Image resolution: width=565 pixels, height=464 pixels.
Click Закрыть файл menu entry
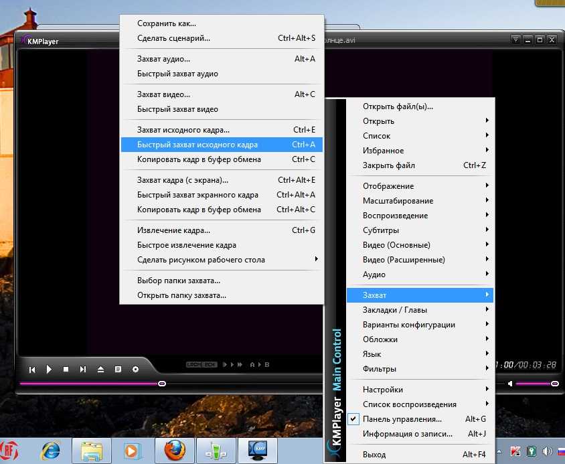tap(420, 165)
